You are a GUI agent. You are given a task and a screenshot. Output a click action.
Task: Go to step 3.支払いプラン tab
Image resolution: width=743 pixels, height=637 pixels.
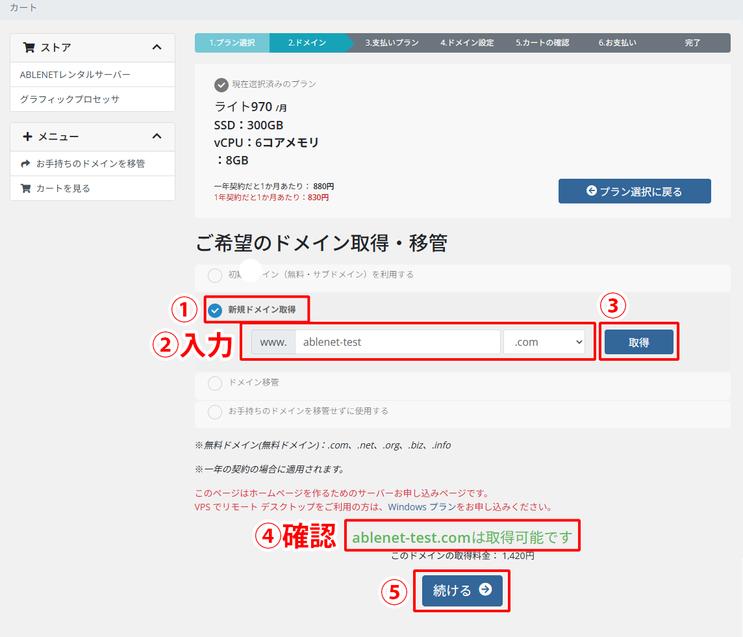pyautogui.click(x=392, y=43)
